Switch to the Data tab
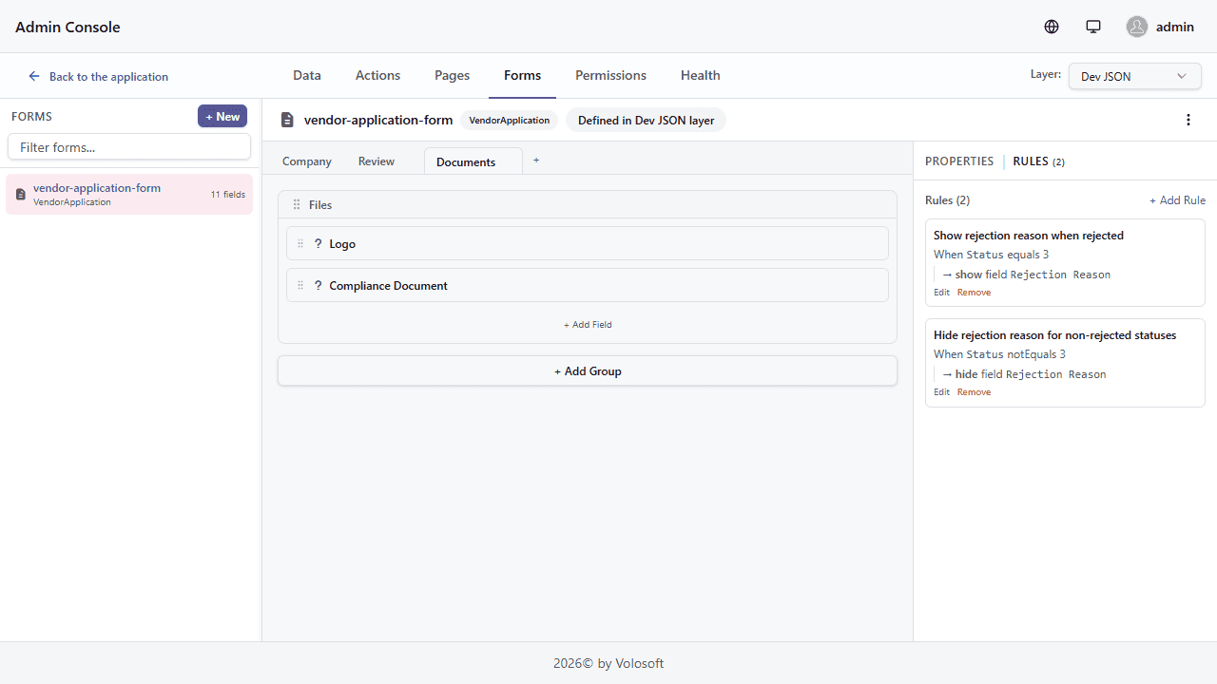 (307, 75)
